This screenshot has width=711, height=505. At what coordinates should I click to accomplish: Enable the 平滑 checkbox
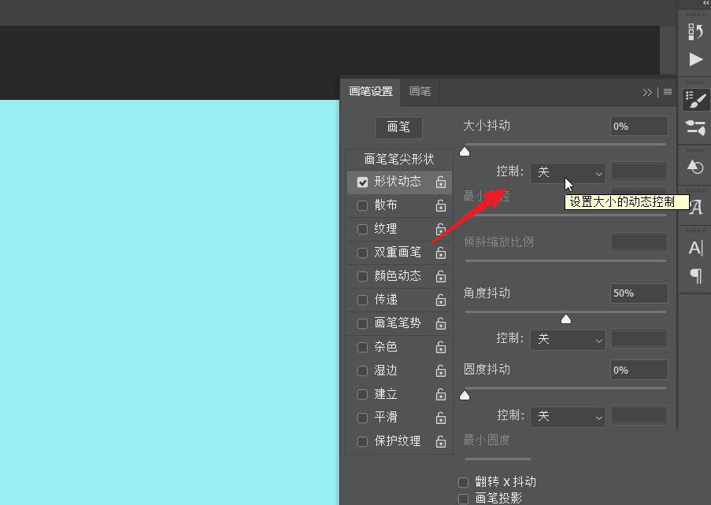[x=362, y=418]
